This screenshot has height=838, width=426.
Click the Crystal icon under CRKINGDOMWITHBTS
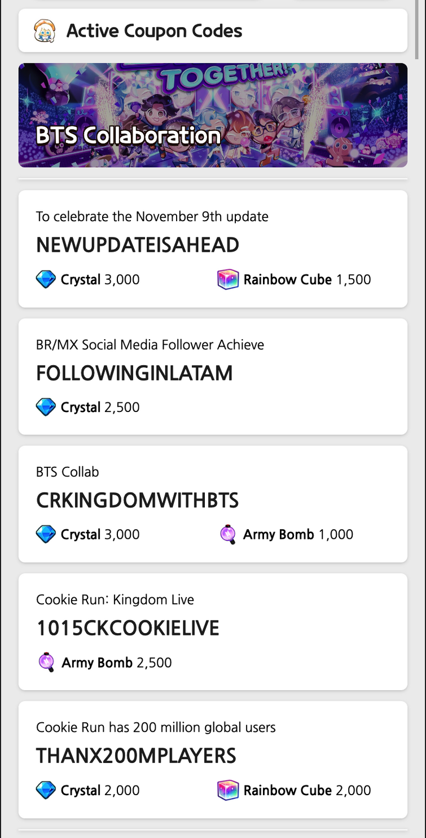(46, 534)
